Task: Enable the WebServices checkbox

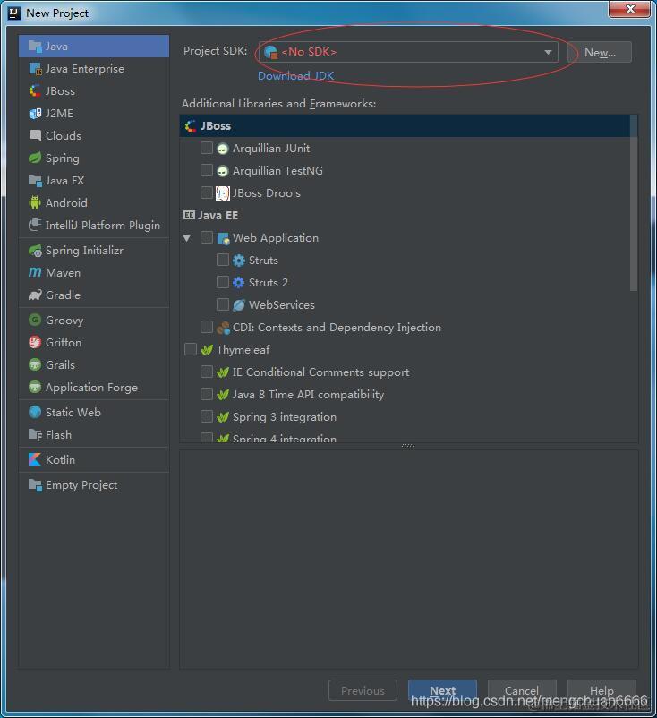Action: coord(223,304)
